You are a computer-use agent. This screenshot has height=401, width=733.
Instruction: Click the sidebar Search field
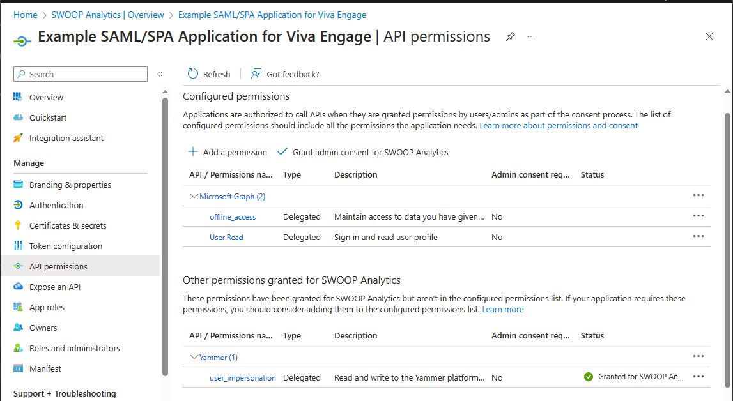click(x=81, y=74)
